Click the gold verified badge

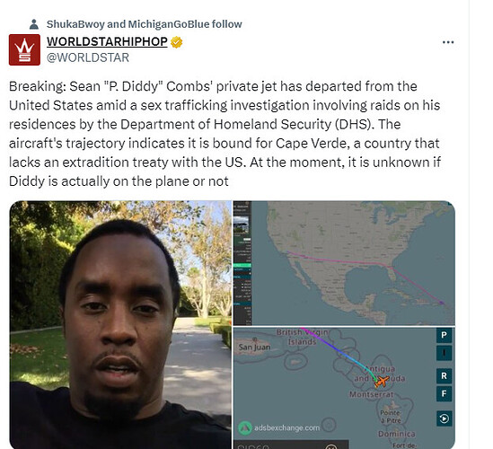(176, 42)
